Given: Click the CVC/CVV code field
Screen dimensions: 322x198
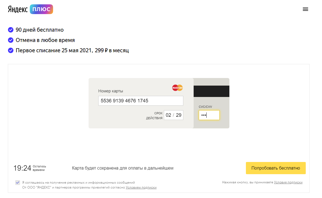Looking at the screenshot, I should (x=209, y=115).
